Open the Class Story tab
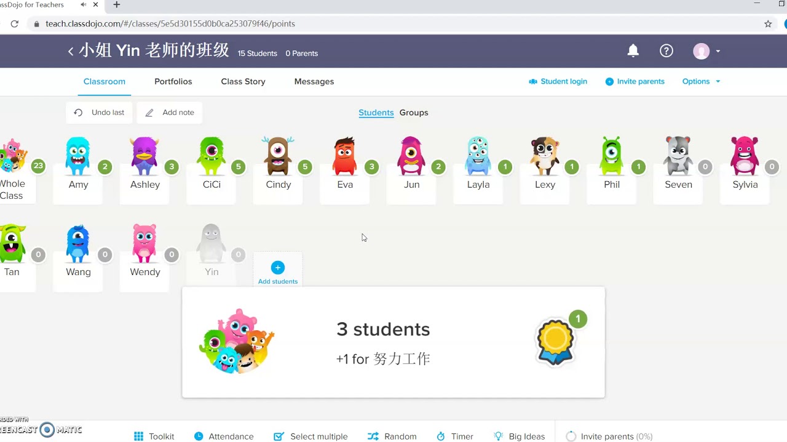787x442 pixels. point(243,82)
